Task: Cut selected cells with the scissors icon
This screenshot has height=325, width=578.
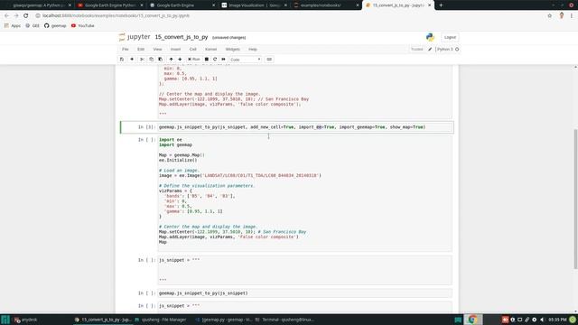Action: [x=142, y=60]
